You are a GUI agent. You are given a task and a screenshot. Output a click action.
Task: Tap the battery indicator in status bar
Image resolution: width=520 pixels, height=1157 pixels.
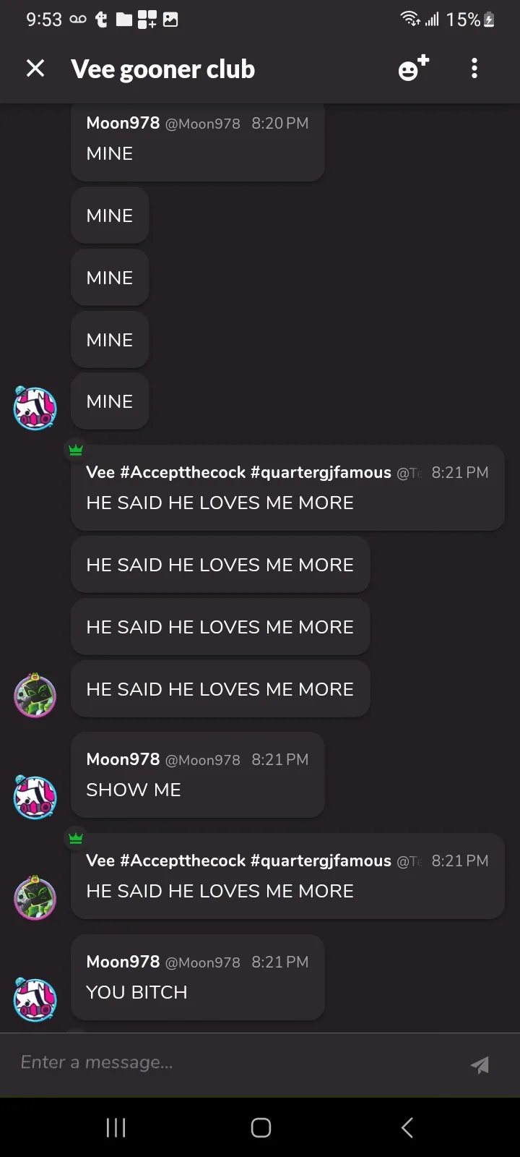[489, 20]
